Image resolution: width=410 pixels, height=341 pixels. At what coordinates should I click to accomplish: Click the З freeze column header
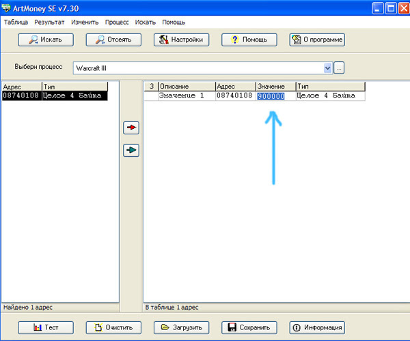point(151,86)
